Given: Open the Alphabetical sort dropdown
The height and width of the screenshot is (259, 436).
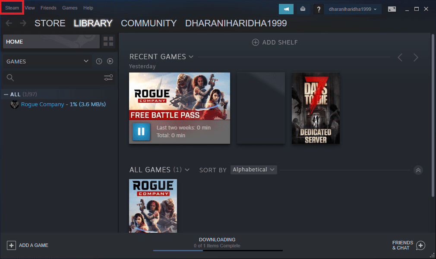Looking at the screenshot, I should coord(253,170).
